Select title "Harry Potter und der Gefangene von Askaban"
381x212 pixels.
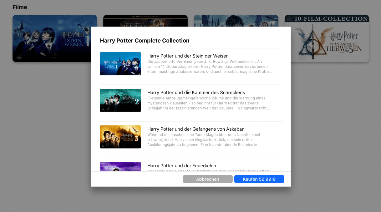tap(196, 129)
